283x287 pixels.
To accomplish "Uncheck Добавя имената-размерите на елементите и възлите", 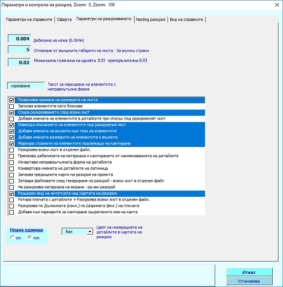I will coord(12,138).
